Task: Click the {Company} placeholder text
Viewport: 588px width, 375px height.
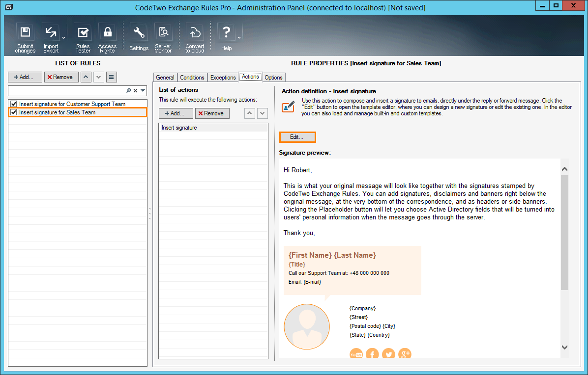Action: pyautogui.click(x=363, y=308)
